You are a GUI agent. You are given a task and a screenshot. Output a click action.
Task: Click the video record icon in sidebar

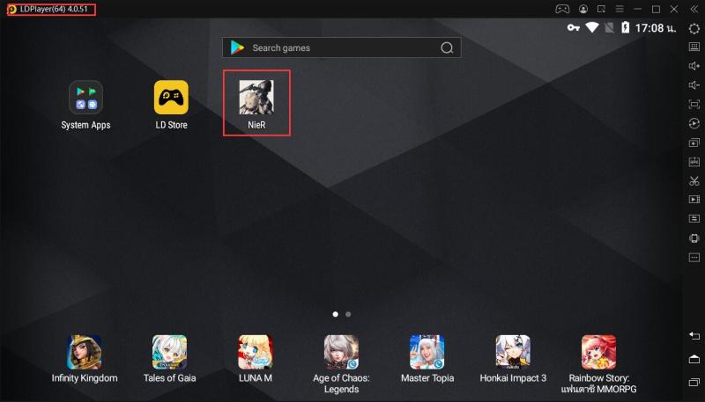click(694, 199)
